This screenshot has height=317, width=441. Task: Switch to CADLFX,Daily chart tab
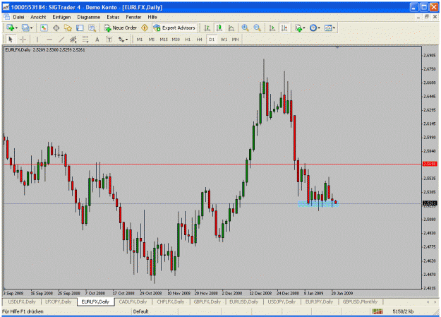pos(133,301)
